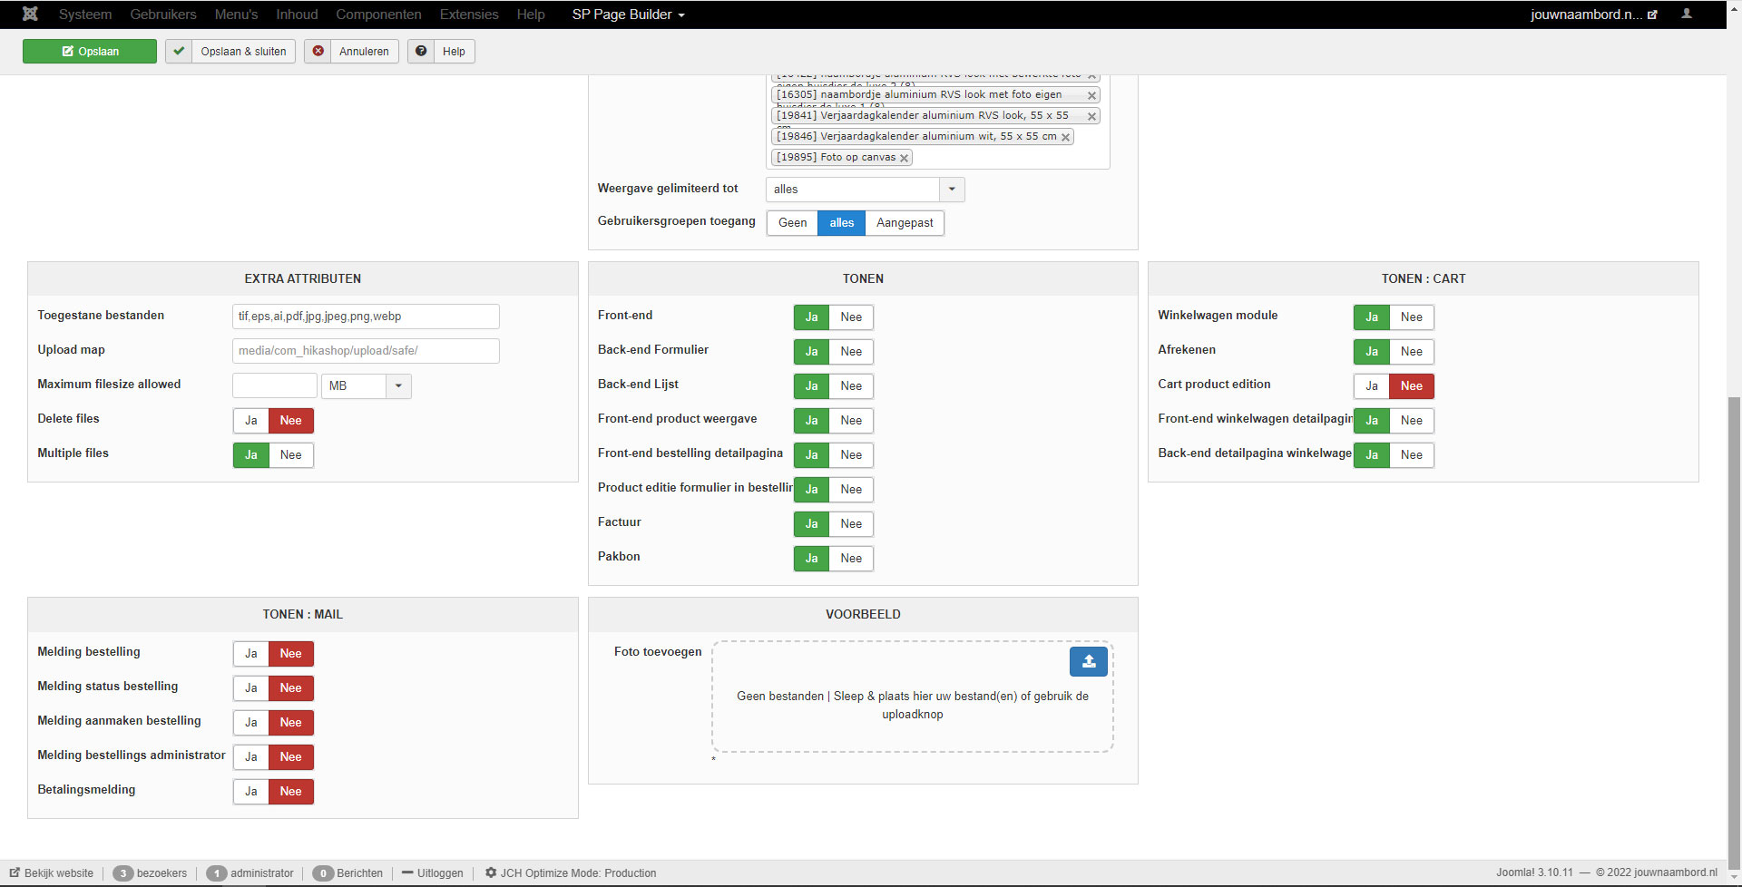Click the Toegestane bestanden input field

coord(366,317)
